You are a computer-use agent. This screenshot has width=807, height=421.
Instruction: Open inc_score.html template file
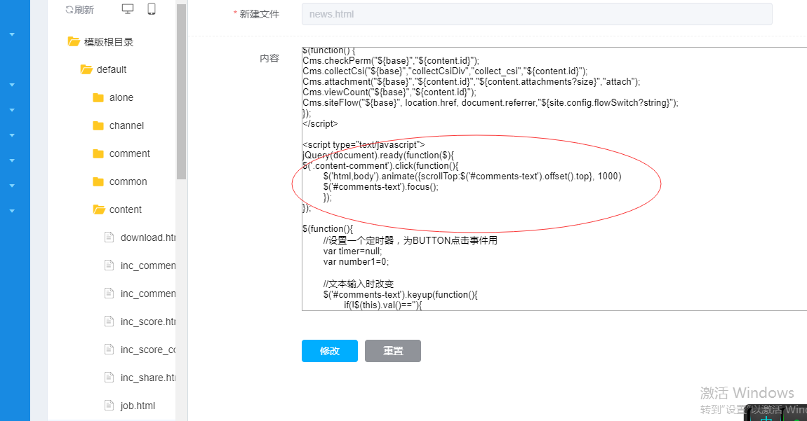point(148,322)
